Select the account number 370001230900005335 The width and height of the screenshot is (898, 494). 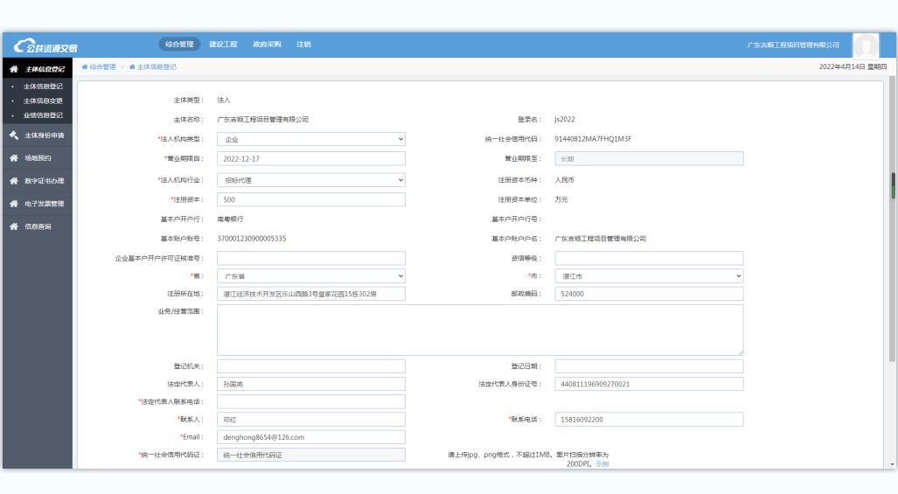[252, 239]
